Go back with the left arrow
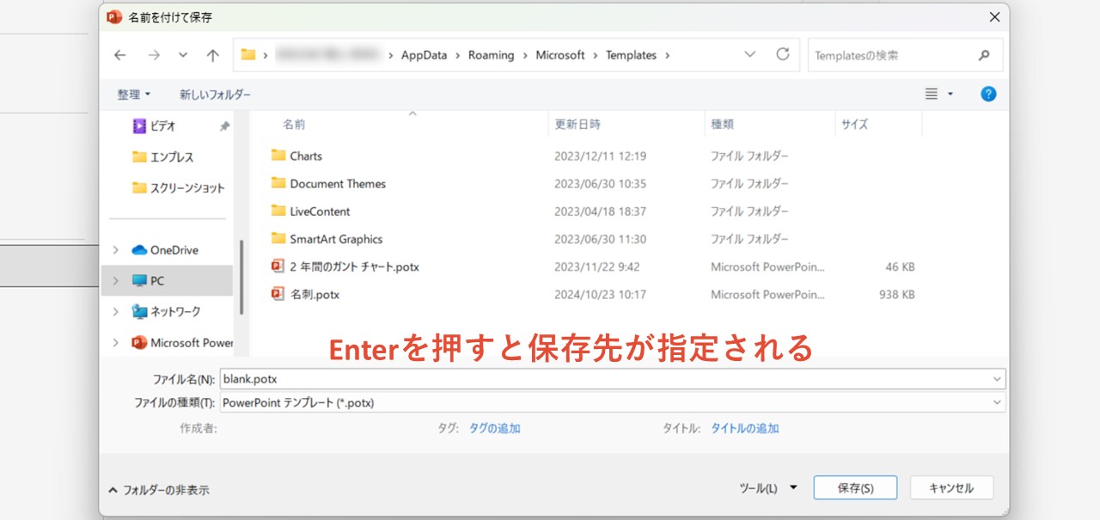1100x520 pixels. [120, 55]
